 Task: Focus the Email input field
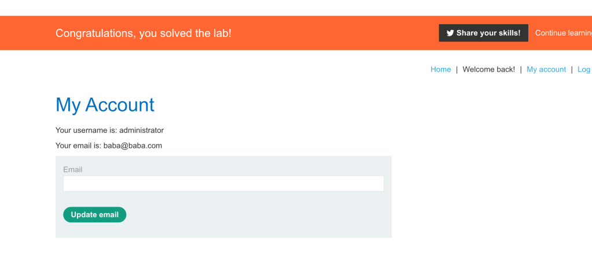tap(223, 184)
